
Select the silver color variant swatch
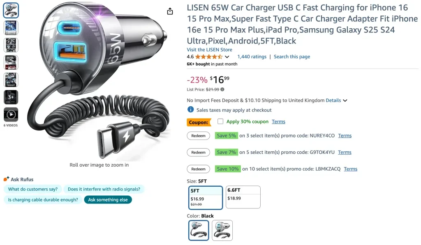[222, 230]
